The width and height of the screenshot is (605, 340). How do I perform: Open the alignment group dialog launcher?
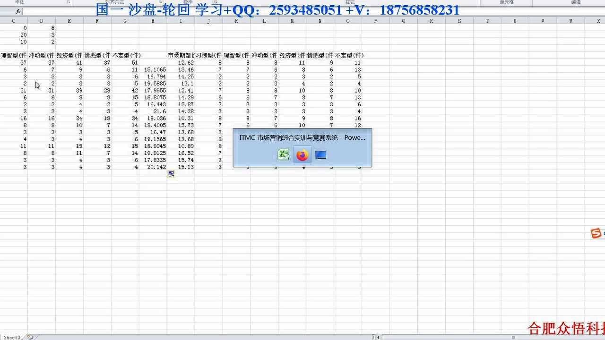pos(160,2)
